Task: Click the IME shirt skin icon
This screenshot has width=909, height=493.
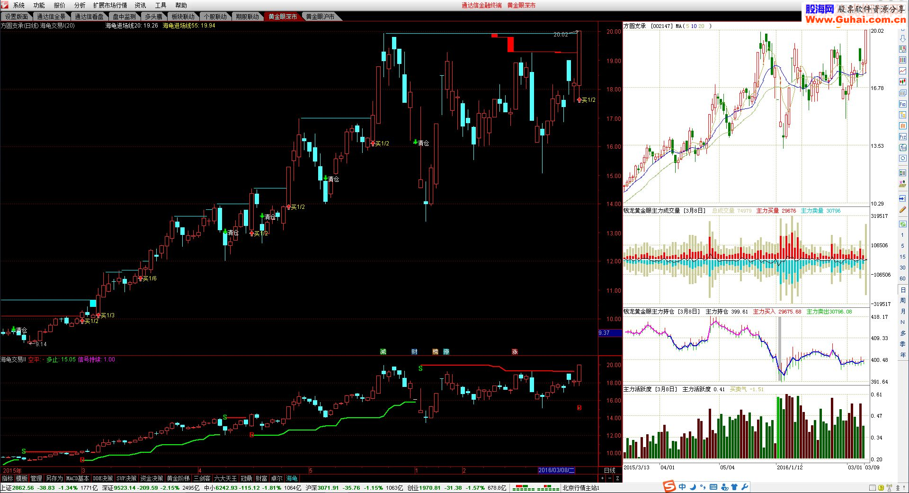Action: [734, 487]
